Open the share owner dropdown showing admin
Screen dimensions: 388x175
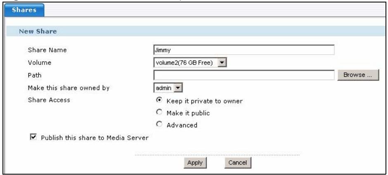(168, 88)
